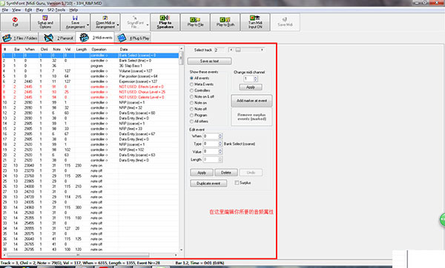Select the Expression (coarse) = 127 row
The image size is (445, 268).
click(x=90, y=81)
